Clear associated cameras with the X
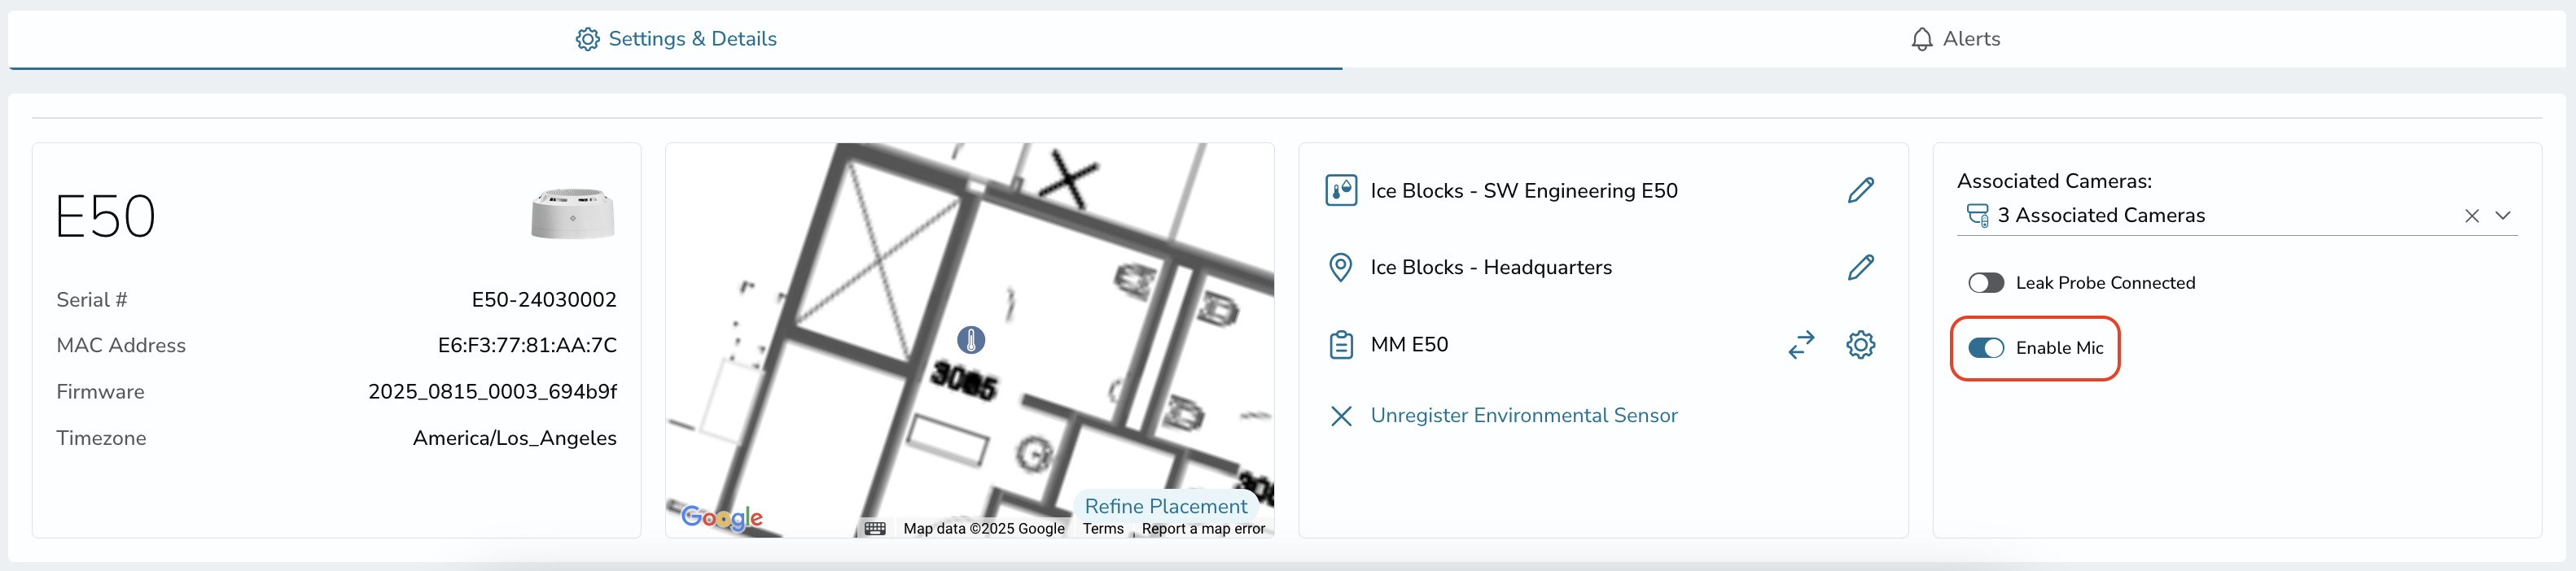 point(2471,216)
